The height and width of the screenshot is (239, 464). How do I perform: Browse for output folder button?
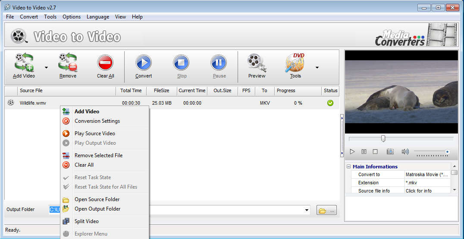(x=326, y=211)
